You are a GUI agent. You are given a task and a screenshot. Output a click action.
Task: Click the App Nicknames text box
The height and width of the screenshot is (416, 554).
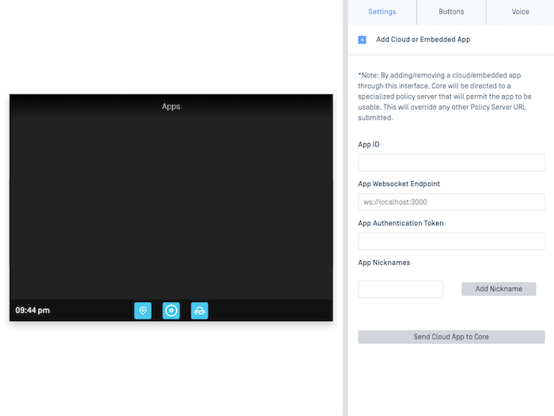tap(400, 289)
